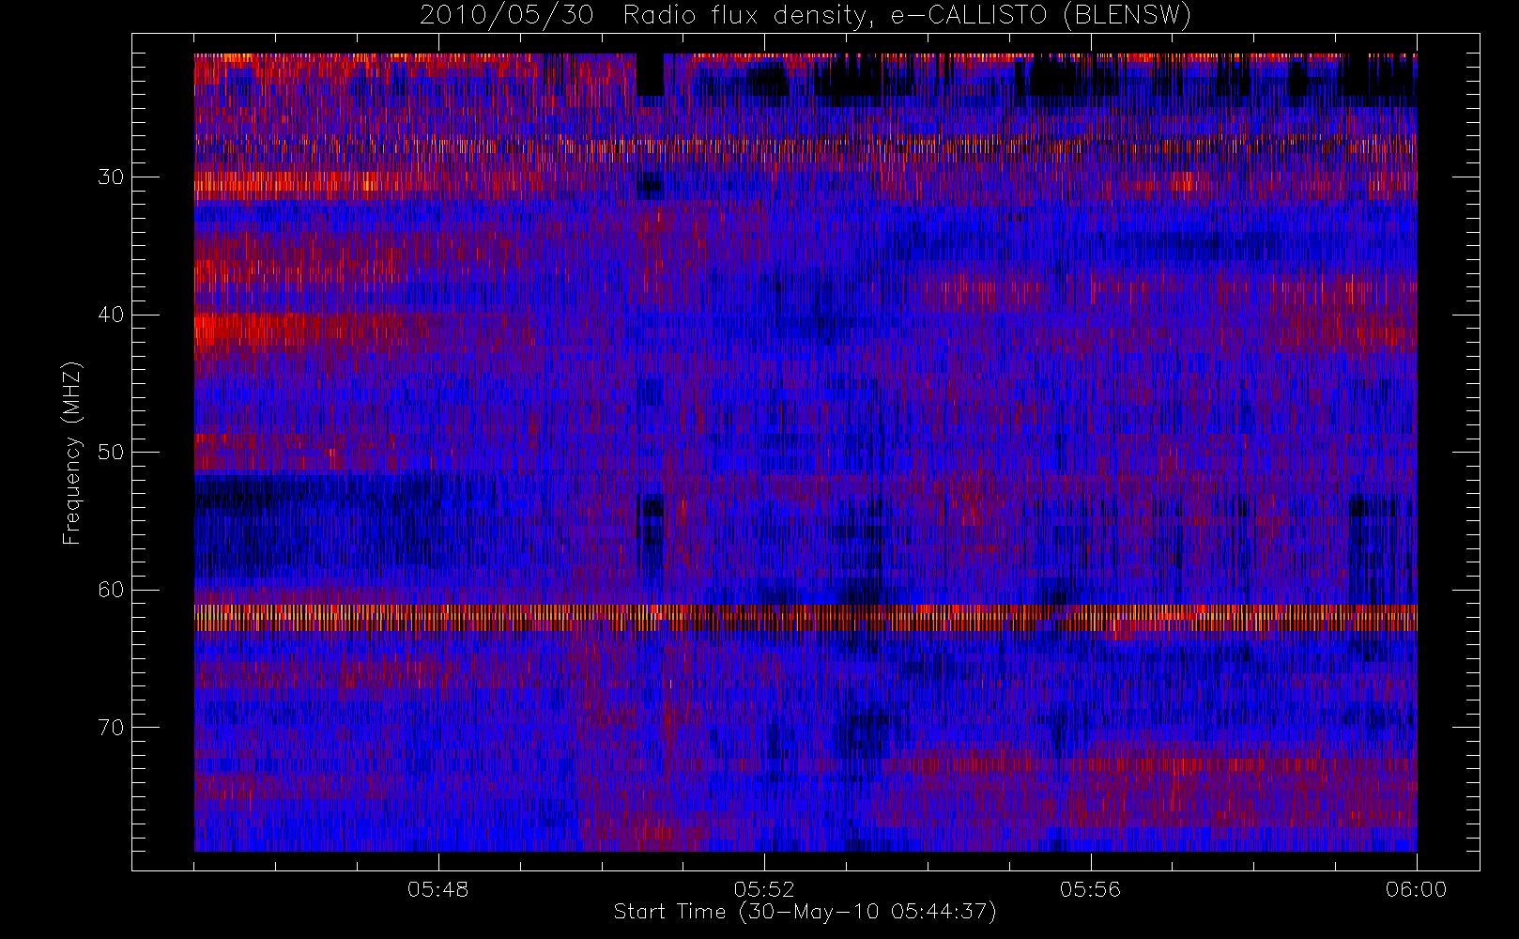Click the 'Start Time (30-May-10 05:44:37)' axis label
1519x939 pixels.
(x=806, y=912)
